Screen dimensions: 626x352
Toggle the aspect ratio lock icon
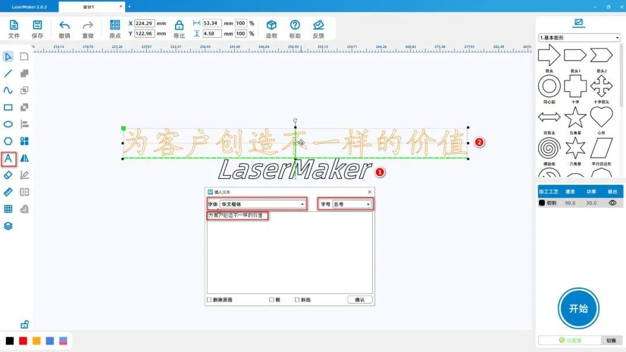[179, 25]
